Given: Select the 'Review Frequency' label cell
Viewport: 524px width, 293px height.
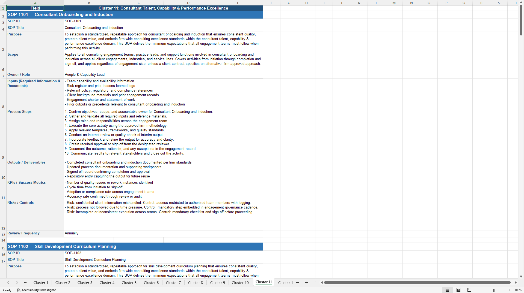Looking at the screenshot, I should [x=35, y=234].
